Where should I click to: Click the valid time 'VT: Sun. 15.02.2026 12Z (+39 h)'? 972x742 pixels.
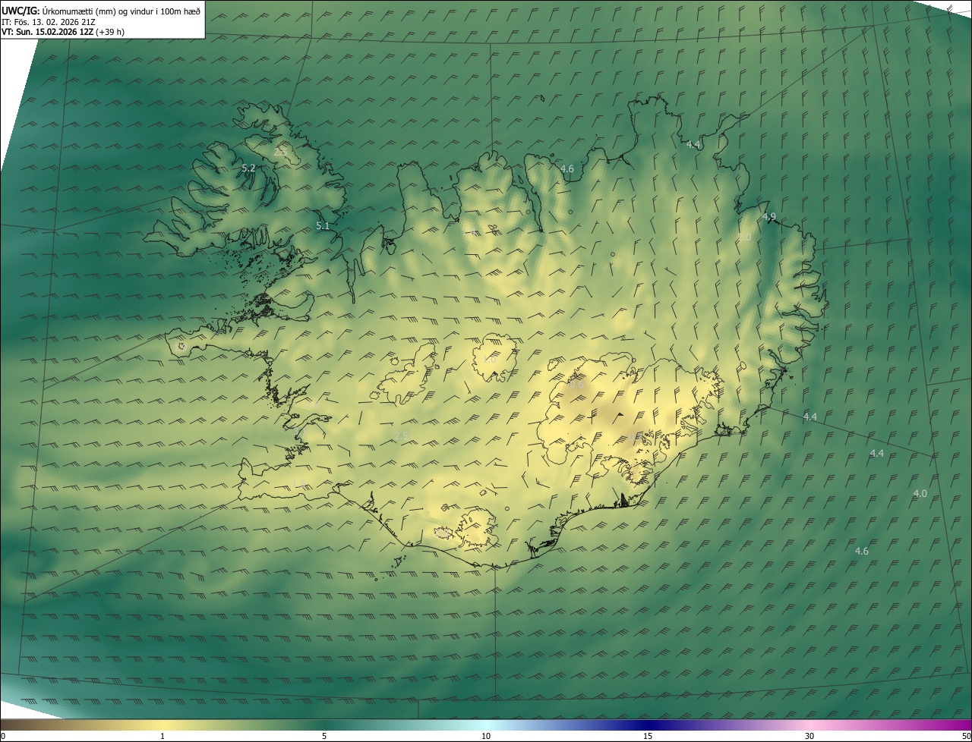(x=64, y=32)
